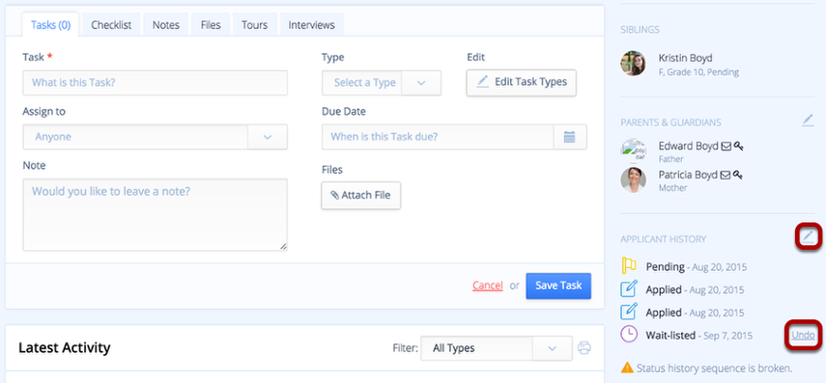826x383 pixels.
Task: Click the Edit Task Types button
Action: tap(521, 82)
